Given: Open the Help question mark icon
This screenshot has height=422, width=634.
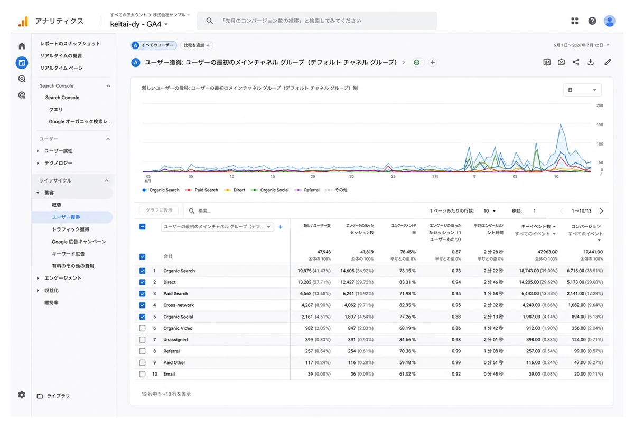Looking at the screenshot, I should tap(592, 21).
